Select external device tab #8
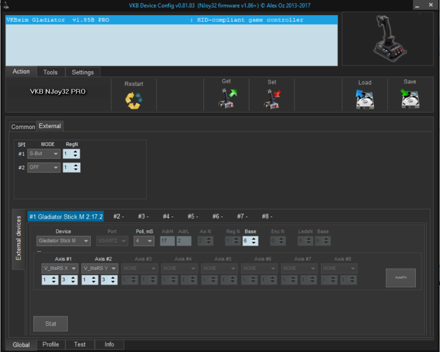The image size is (440, 352). click(267, 216)
